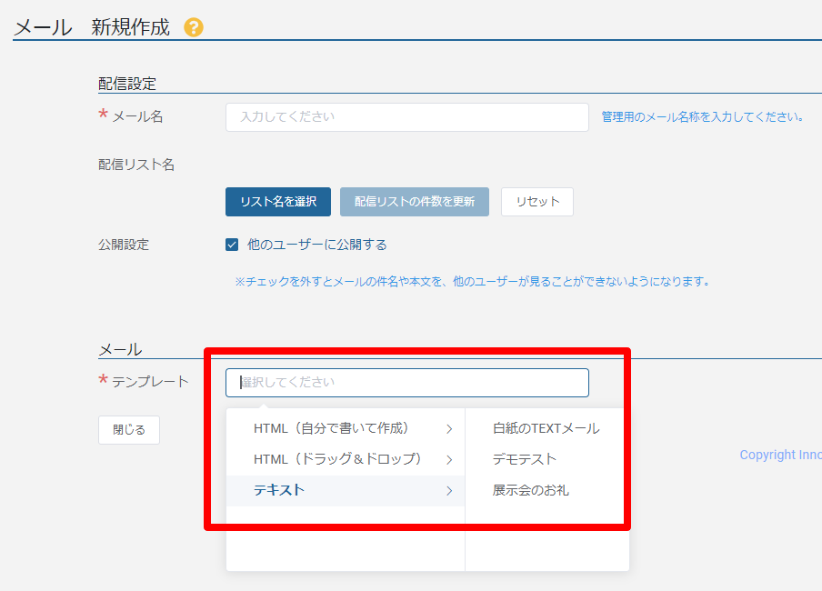
Task: Click the chevron next to テキスト
Action: (447, 490)
